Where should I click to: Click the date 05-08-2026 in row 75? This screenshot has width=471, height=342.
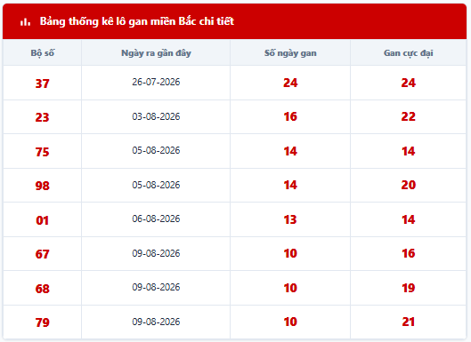(156, 150)
